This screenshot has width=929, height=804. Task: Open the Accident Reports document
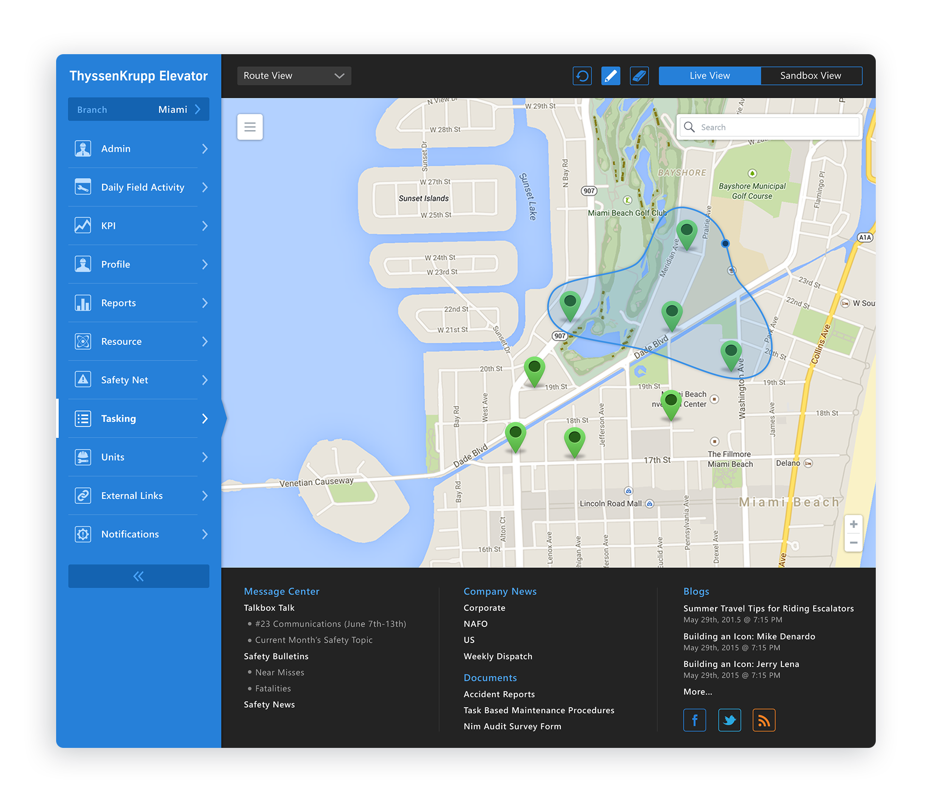[499, 694]
